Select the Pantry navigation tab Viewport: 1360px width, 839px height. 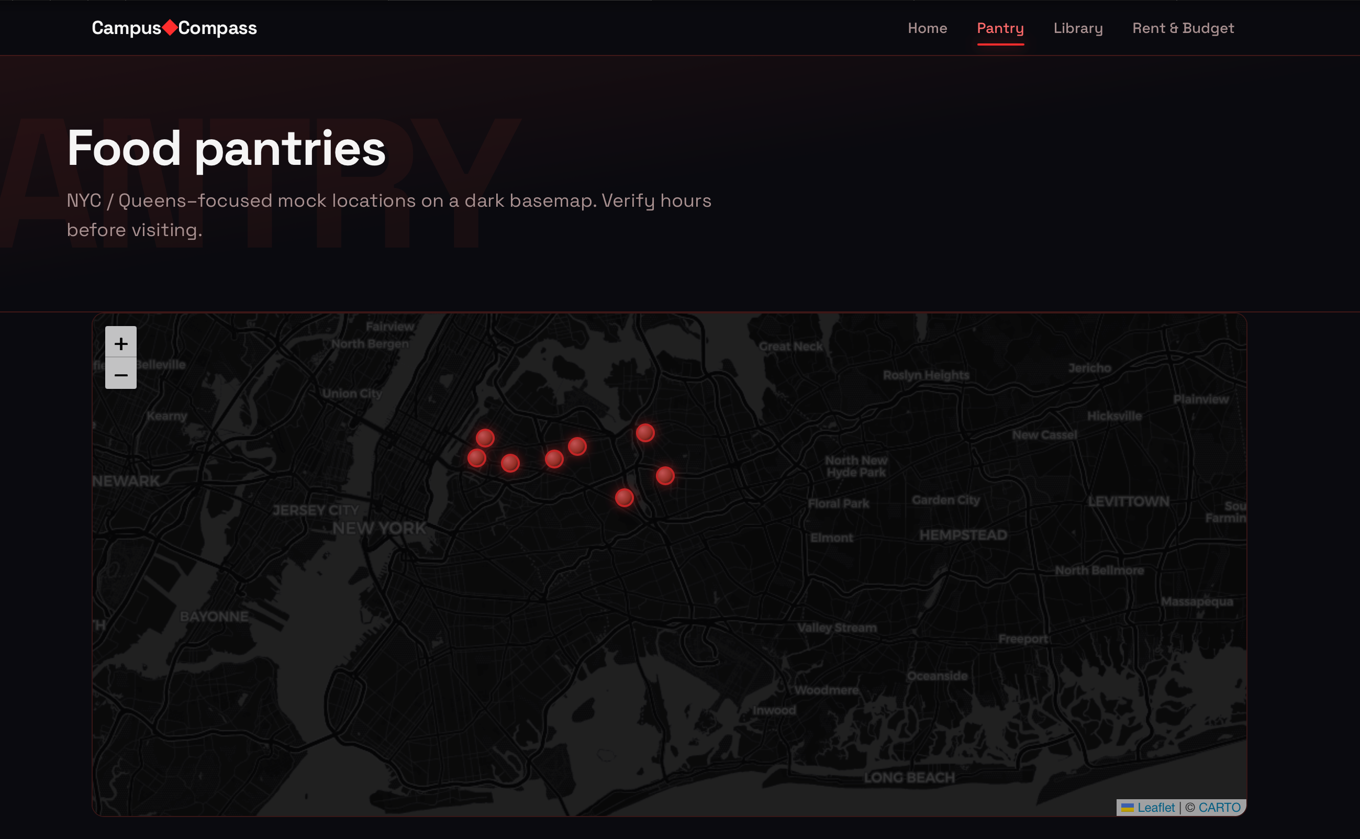tap(1000, 28)
